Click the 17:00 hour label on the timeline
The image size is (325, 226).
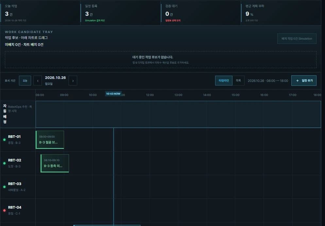(x=293, y=95)
